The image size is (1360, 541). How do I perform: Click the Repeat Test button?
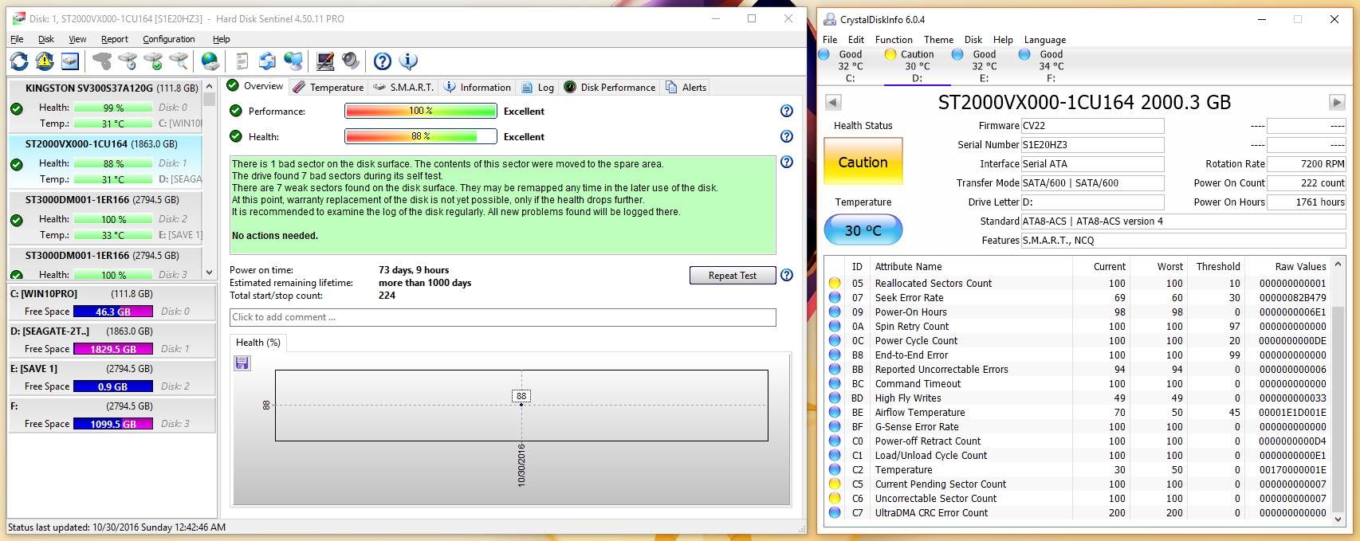[x=733, y=275]
